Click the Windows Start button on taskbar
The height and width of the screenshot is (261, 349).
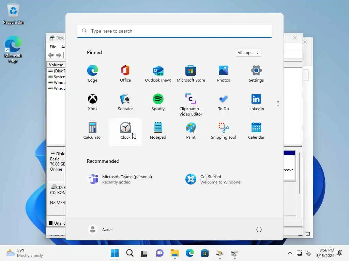click(x=115, y=253)
